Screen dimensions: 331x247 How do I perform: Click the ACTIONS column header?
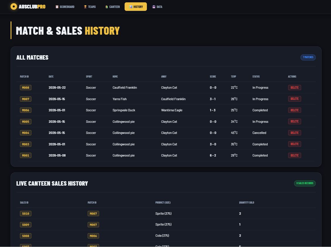(x=292, y=77)
